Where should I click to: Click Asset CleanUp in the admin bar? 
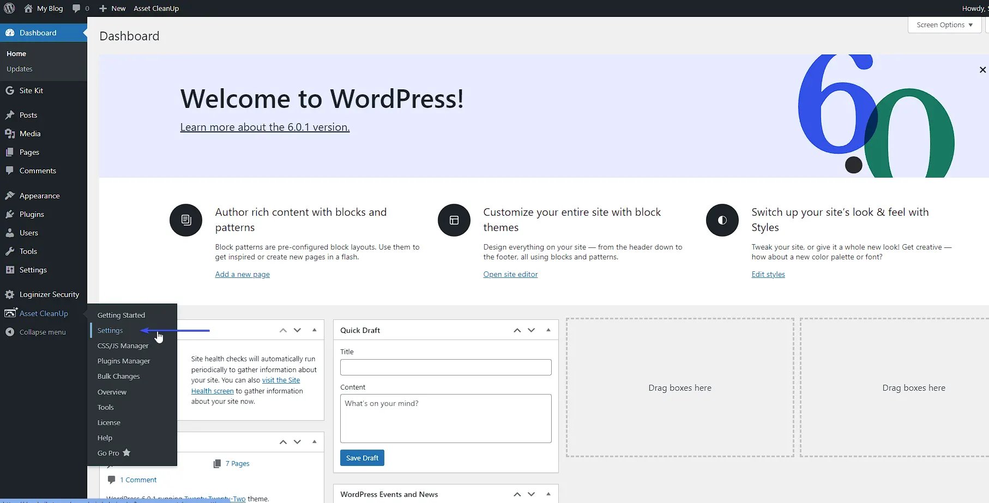tap(156, 8)
